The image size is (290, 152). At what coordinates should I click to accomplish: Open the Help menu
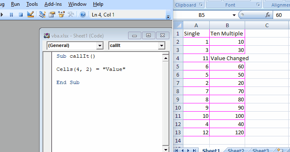point(98,4)
